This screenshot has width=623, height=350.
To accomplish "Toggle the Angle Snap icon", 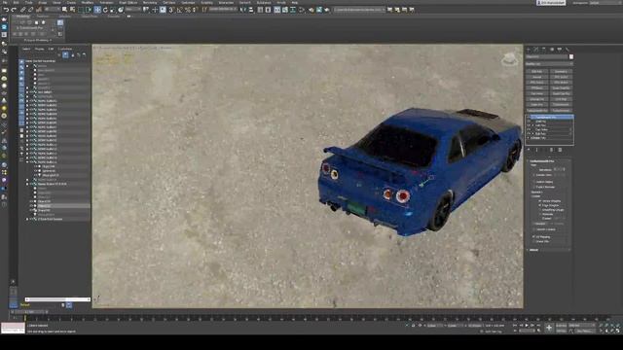I will pyautogui.click(x=179, y=10).
